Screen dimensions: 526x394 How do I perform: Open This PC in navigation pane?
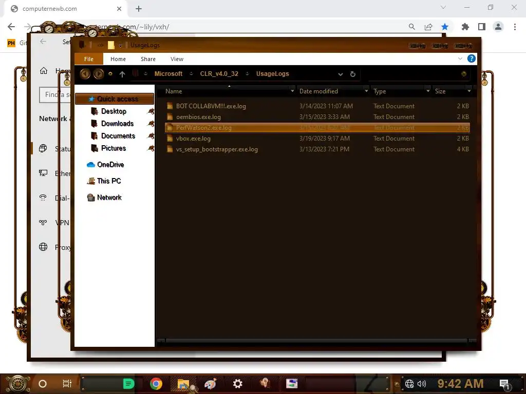point(109,181)
